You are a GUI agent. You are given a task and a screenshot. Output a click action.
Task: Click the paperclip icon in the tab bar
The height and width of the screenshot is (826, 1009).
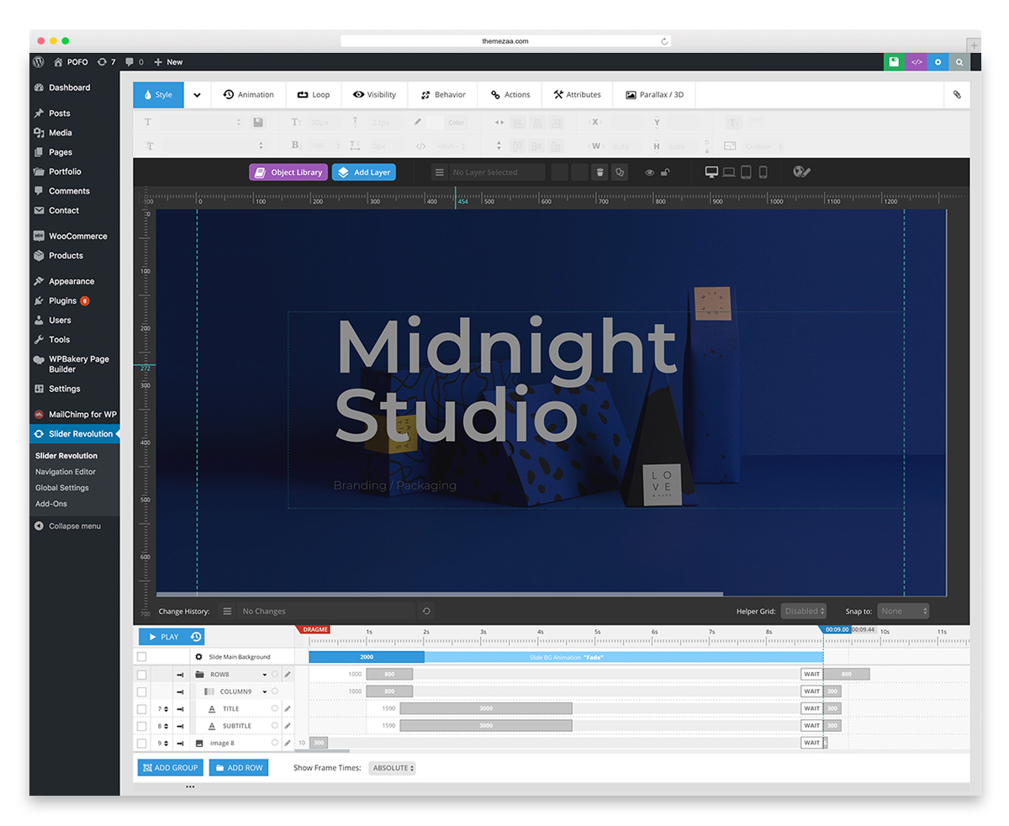[x=957, y=95]
